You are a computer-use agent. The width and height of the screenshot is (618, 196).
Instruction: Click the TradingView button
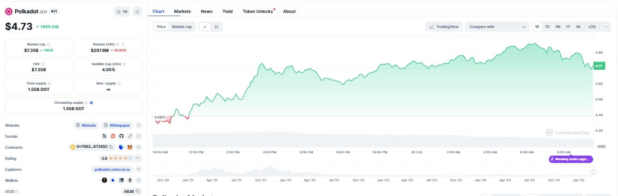(444, 27)
